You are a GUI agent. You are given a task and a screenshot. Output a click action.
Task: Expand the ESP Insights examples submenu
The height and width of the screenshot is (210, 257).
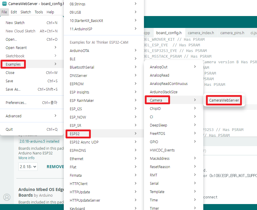104,92
